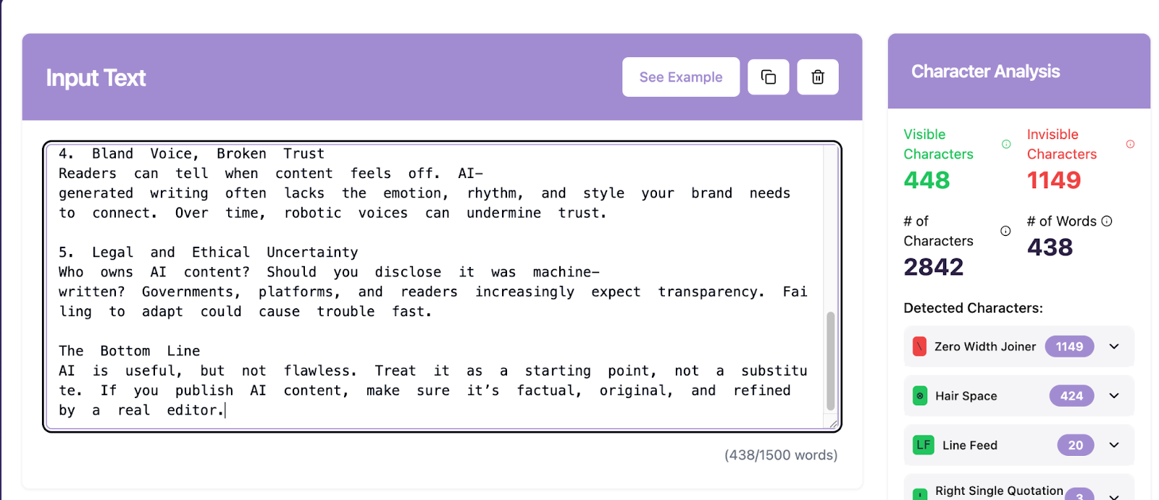Click the green Hair Space icon
Image resolution: width=1159 pixels, height=500 pixels.
pyautogui.click(x=920, y=396)
